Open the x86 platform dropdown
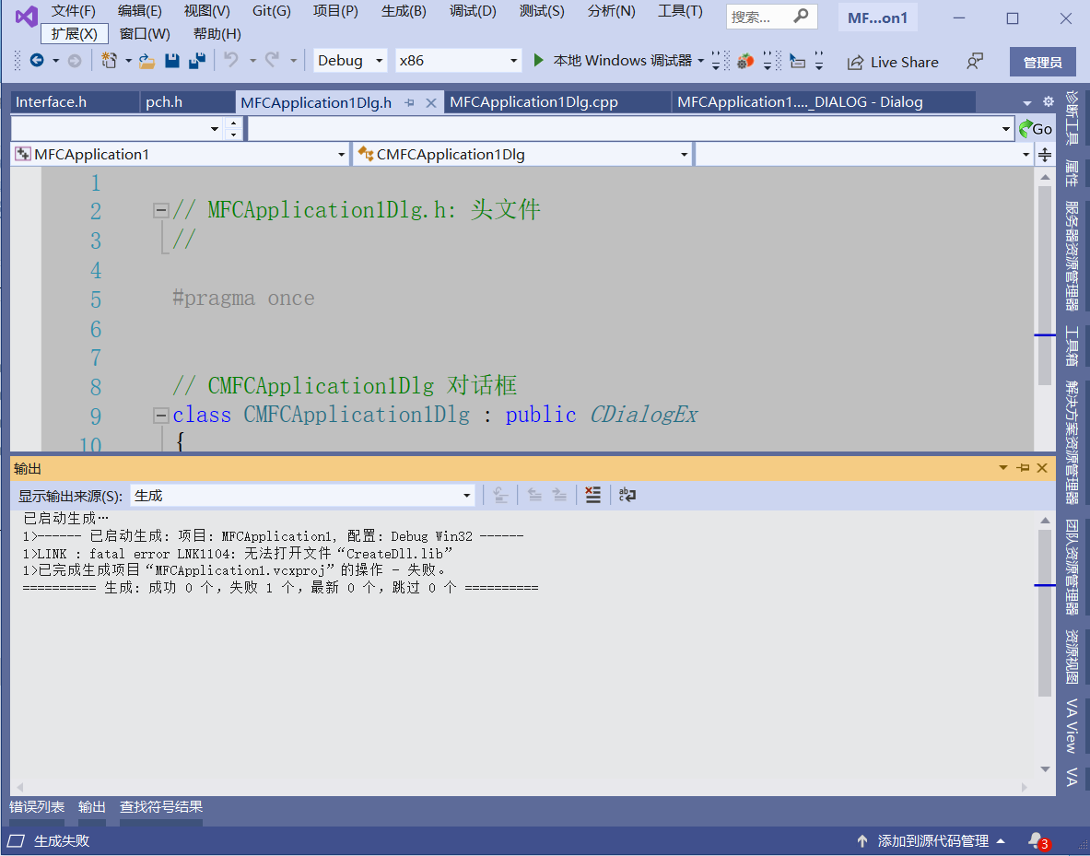This screenshot has width=1090, height=856. pos(457,61)
